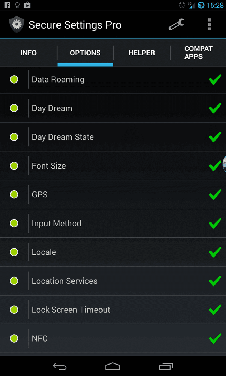Select the Lock Screen Timeout option
This screenshot has width=226, height=376.
113,310
